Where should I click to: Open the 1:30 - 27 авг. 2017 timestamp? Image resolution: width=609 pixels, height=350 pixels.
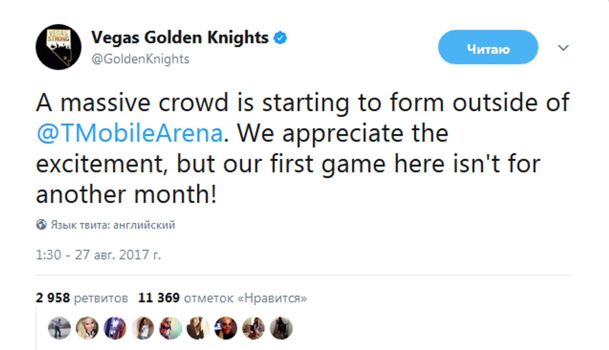pyautogui.click(x=98, y=254)
